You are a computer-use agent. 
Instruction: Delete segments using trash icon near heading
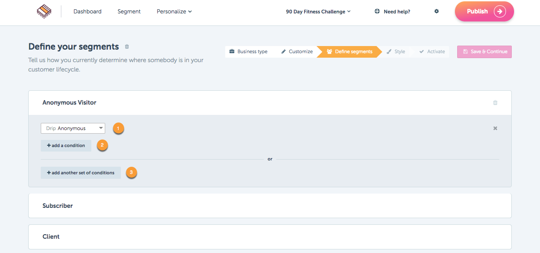coord(127,46)
